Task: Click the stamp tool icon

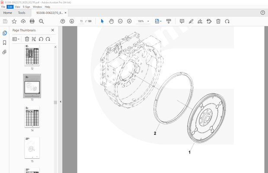Action: (209, 21)
